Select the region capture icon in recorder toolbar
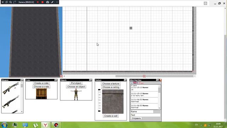227x128 pixels. coord(15,2)
